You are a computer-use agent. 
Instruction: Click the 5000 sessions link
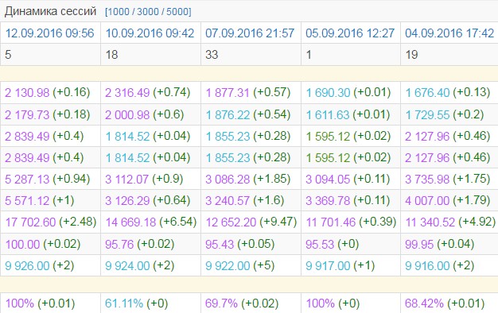[x=177, y=12]
